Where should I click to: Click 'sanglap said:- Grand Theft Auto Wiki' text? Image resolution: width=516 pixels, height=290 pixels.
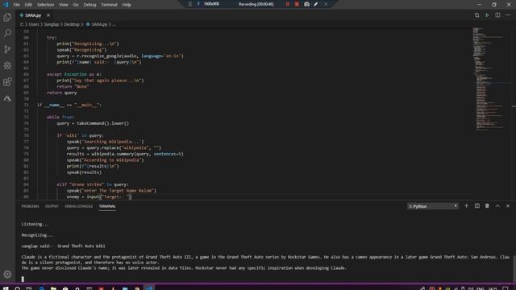[x=63, y=246]
